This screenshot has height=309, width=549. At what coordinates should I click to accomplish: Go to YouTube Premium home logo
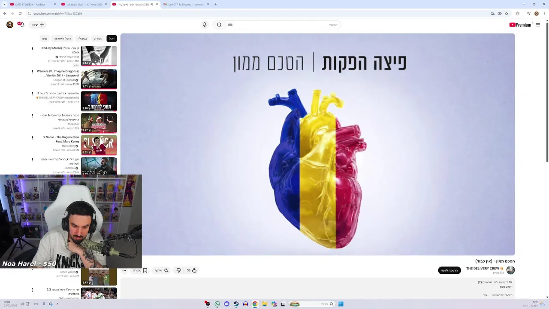coord(520,25)
